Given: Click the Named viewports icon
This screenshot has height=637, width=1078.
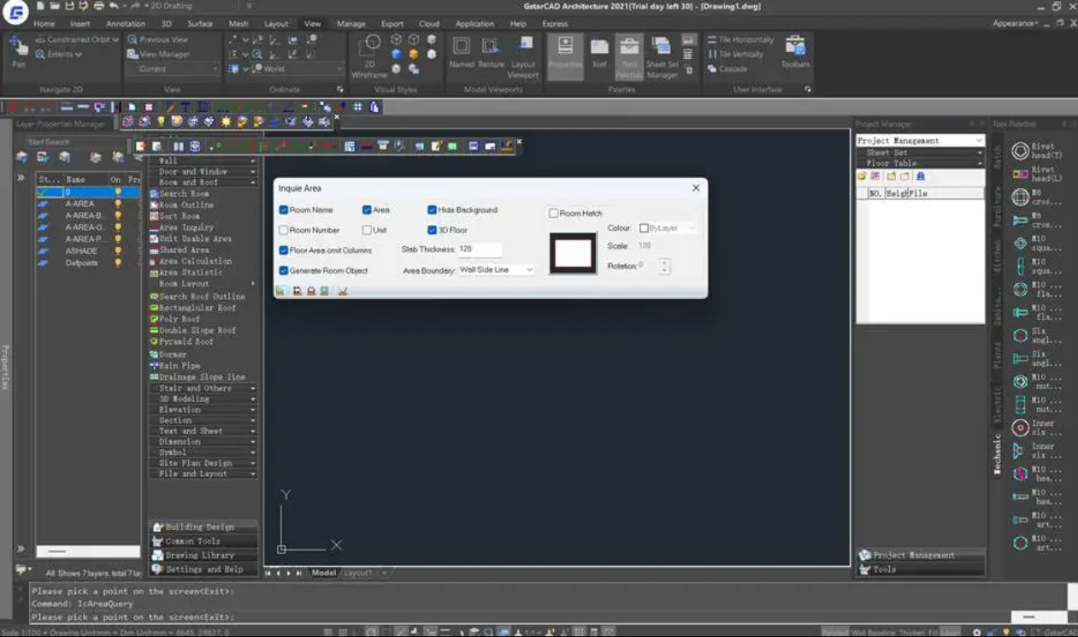Looking at the screenshot, I should point(462,51).
